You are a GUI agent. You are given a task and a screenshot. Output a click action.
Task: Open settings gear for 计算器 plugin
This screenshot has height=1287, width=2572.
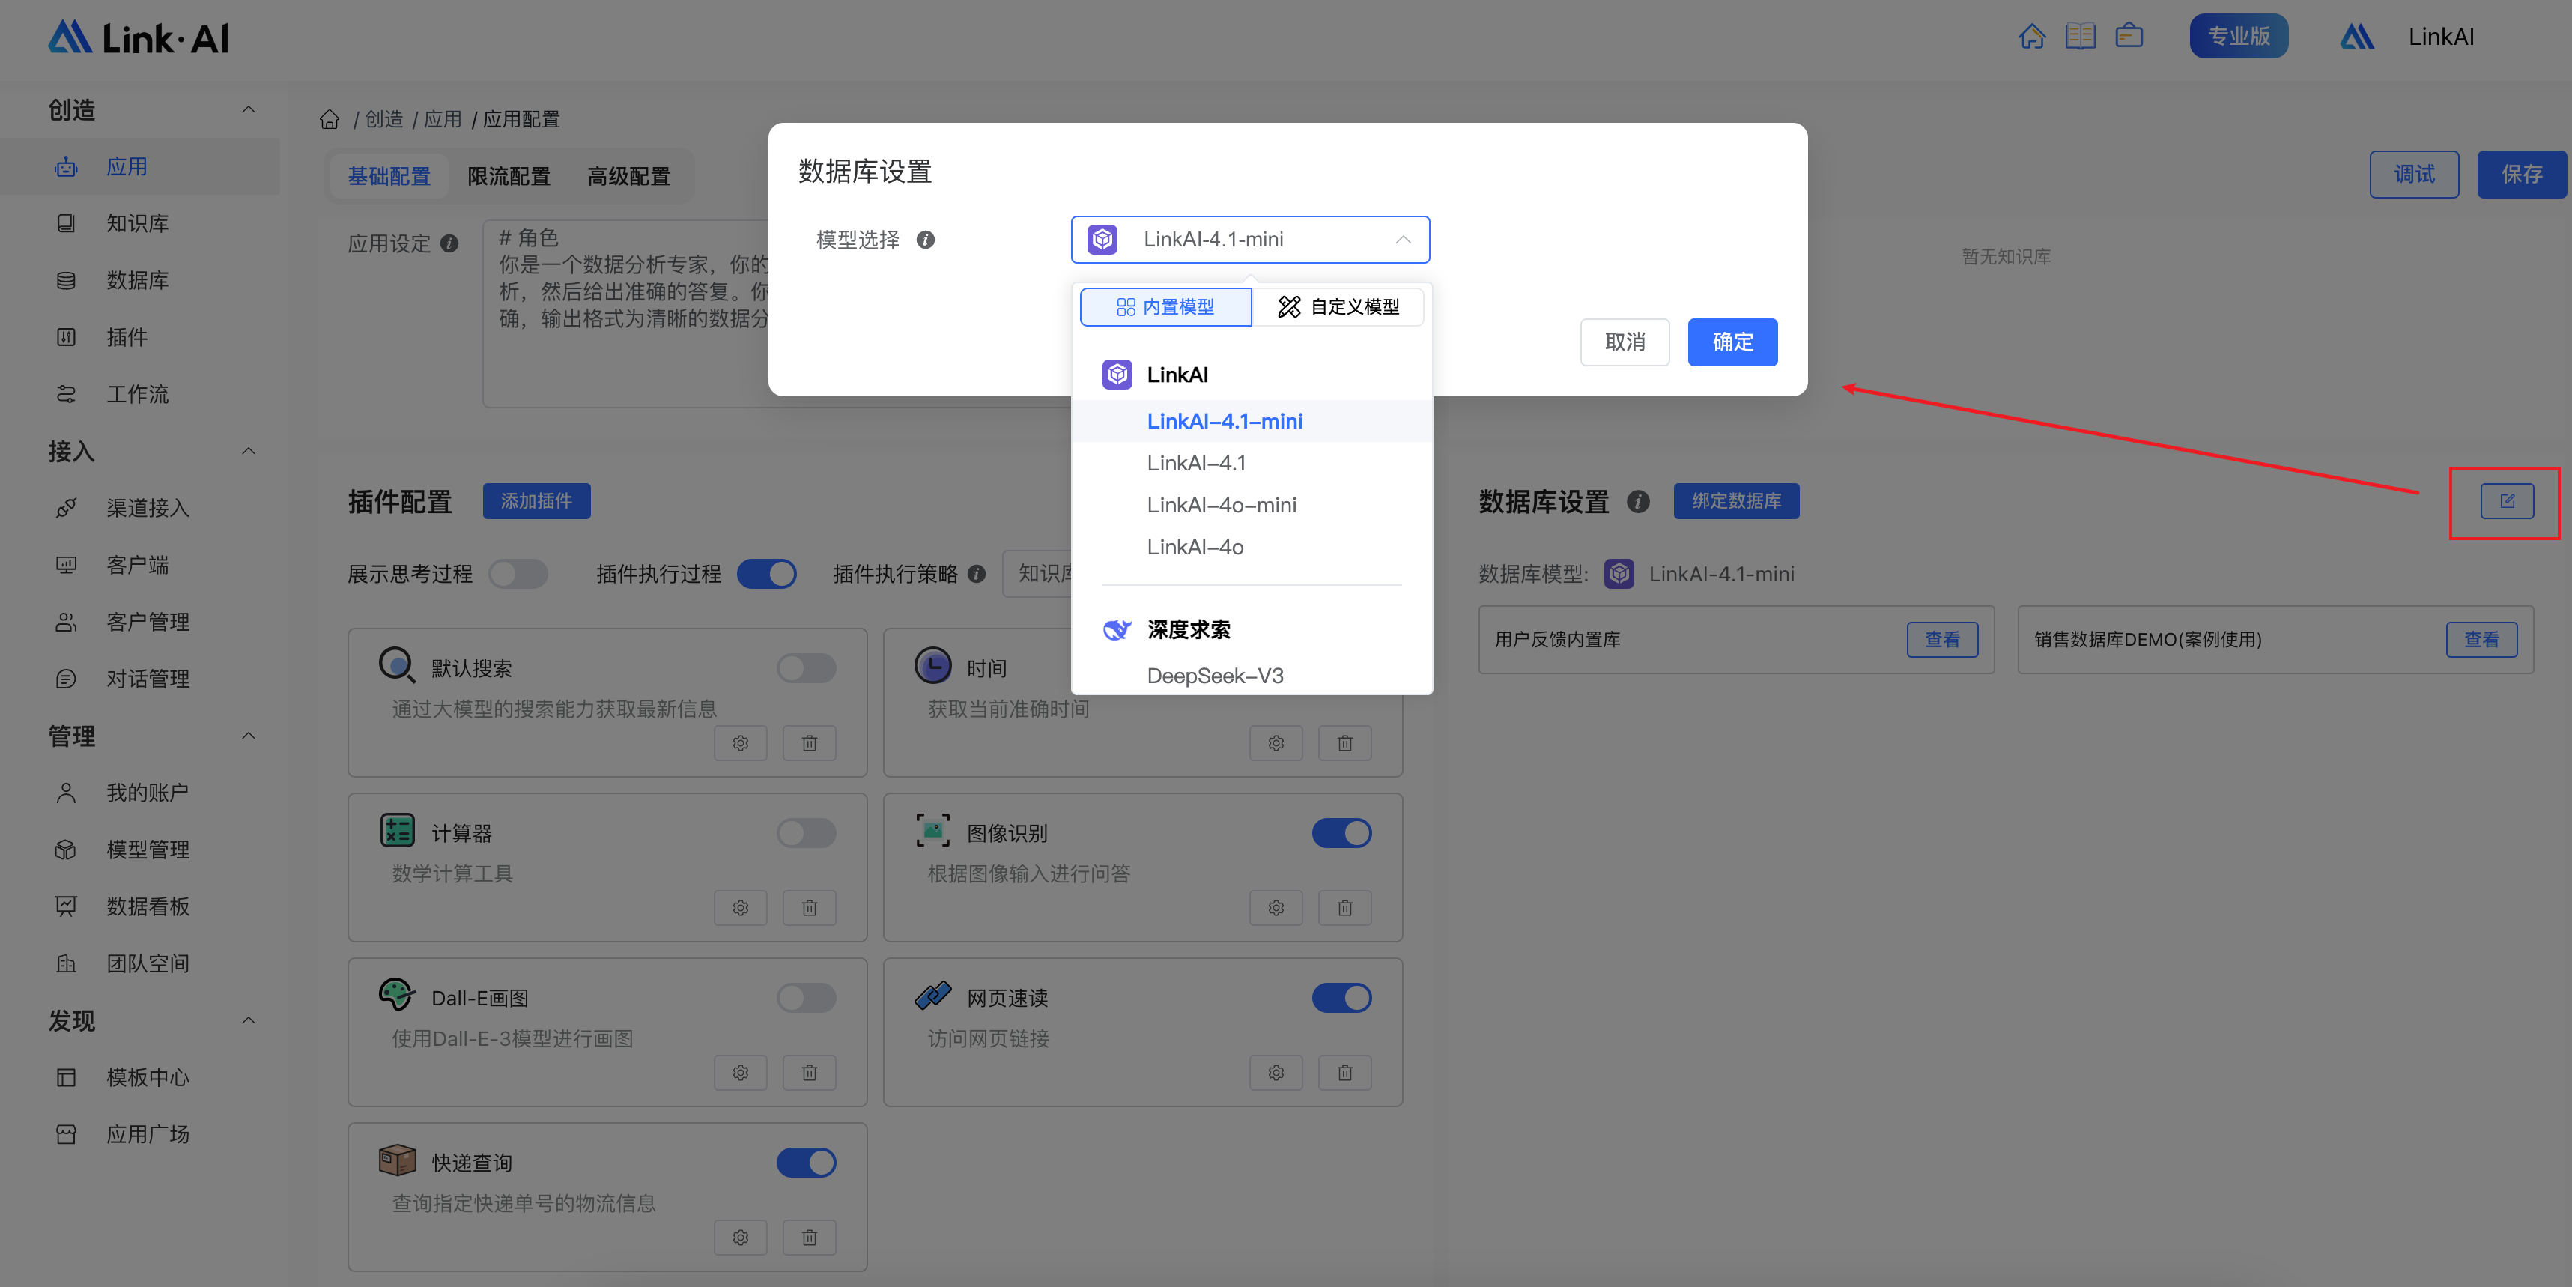tap(741, 908)
